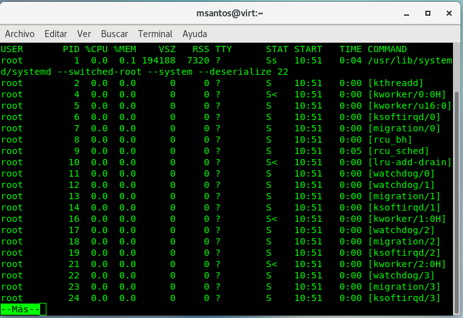The height and width of the screenshot is (318, 463).
Task: Click the COMMAND column header
Action: pyautogui.click(x=387, y=49)
